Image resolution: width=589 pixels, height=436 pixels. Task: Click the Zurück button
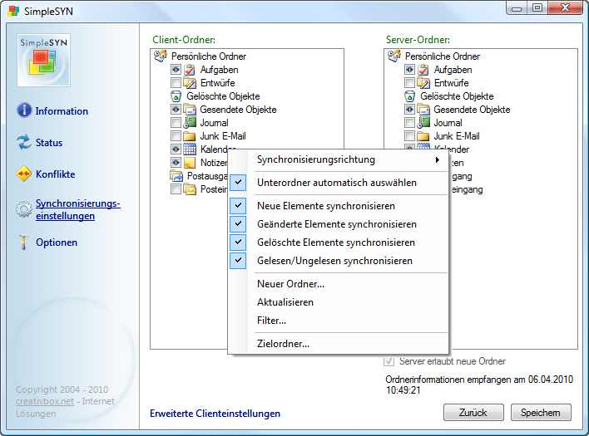click(473, 413)
